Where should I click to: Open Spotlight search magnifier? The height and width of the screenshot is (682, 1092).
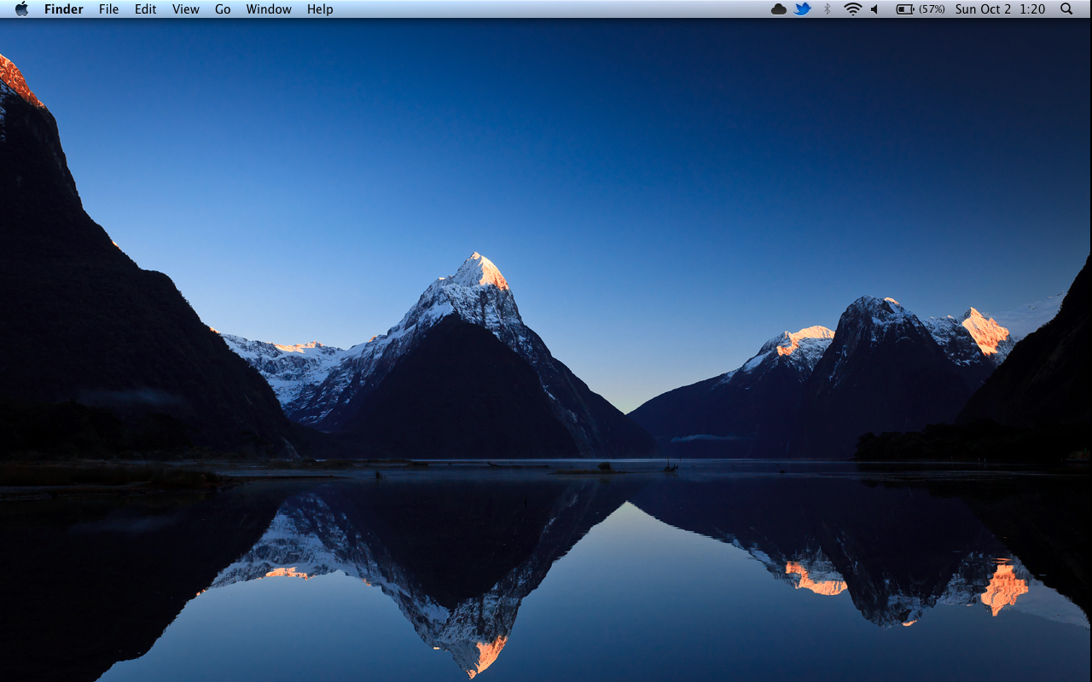click(1066, 9)
